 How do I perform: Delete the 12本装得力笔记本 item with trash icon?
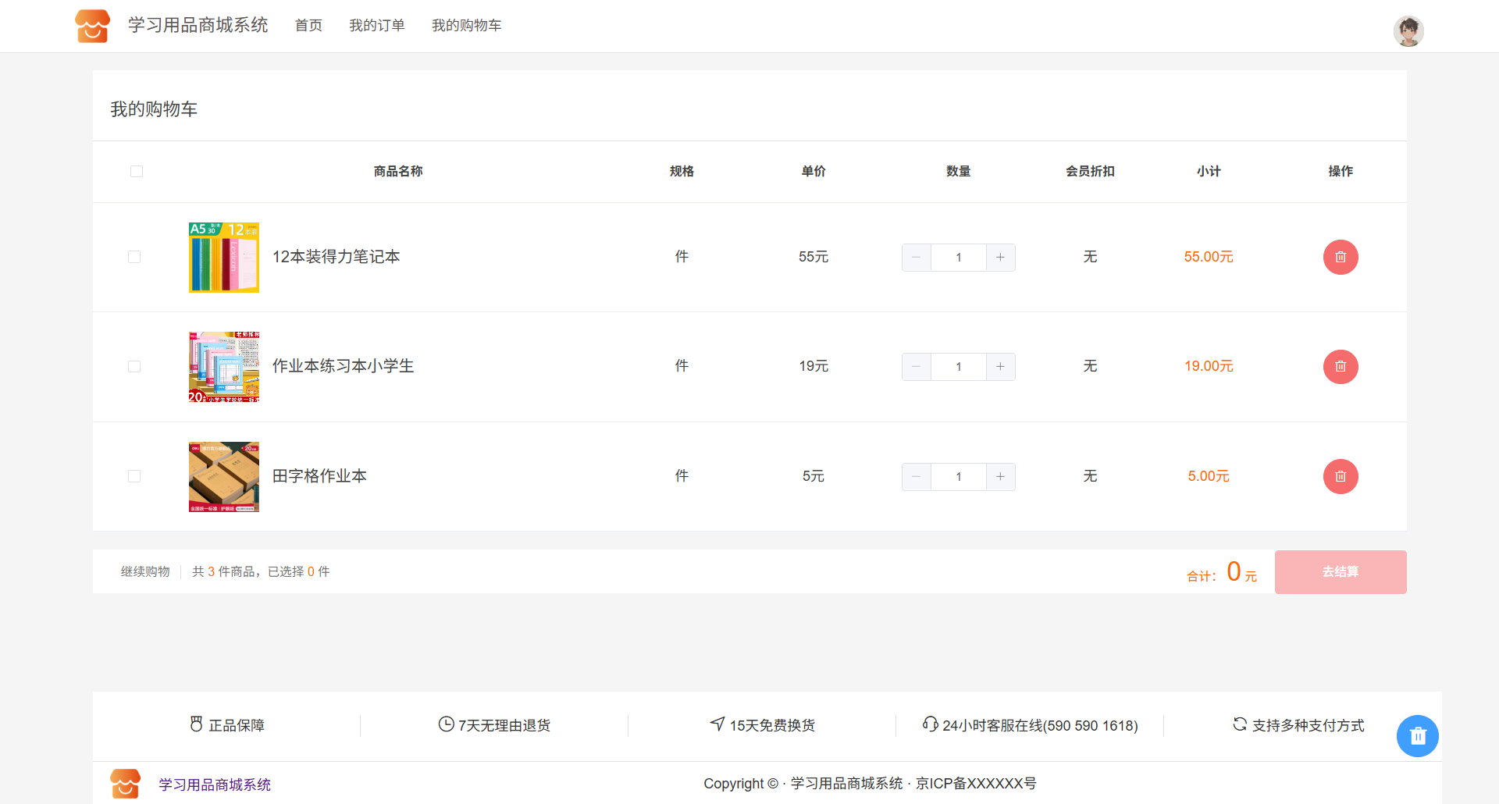pos(1340,257)
